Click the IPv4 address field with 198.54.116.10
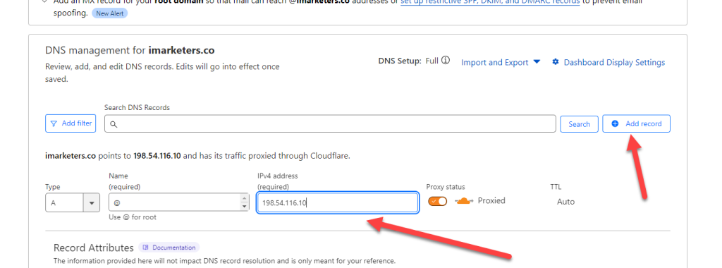 tap(338, 202)
